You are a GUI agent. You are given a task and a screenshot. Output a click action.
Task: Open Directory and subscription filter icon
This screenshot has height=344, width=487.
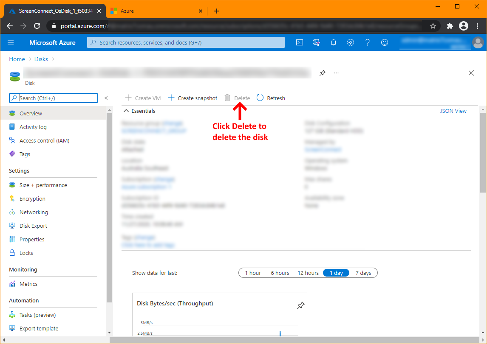[317, 42]
